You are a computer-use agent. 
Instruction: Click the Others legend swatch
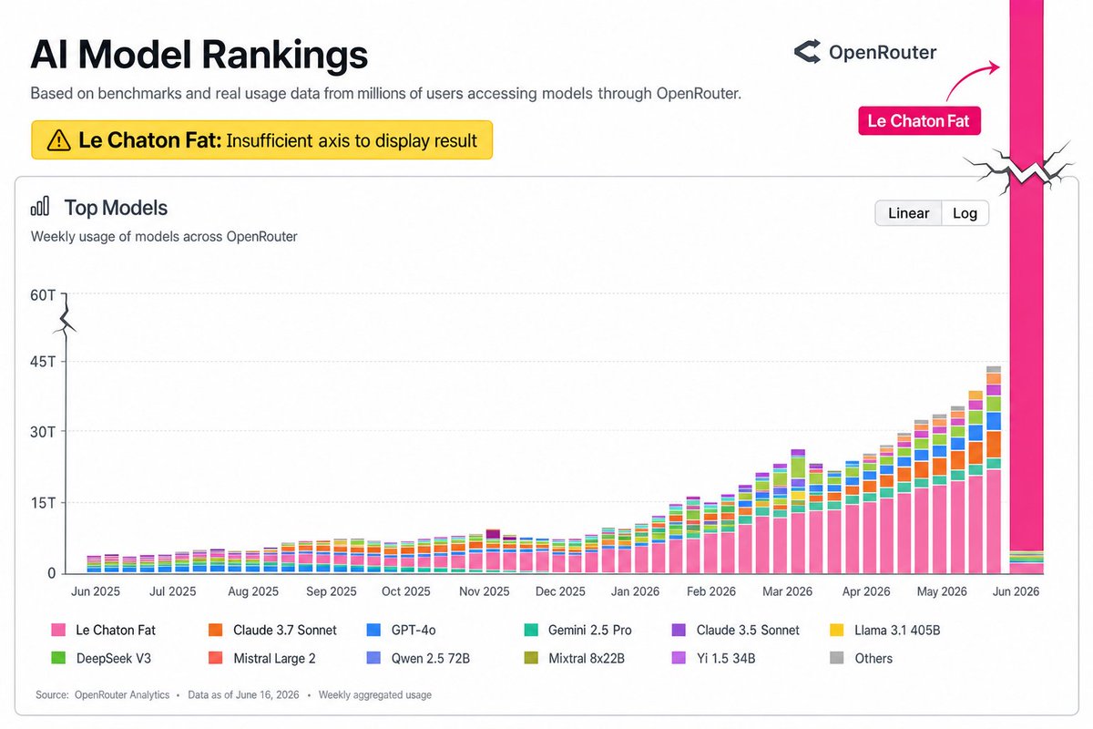click(837, 658)
